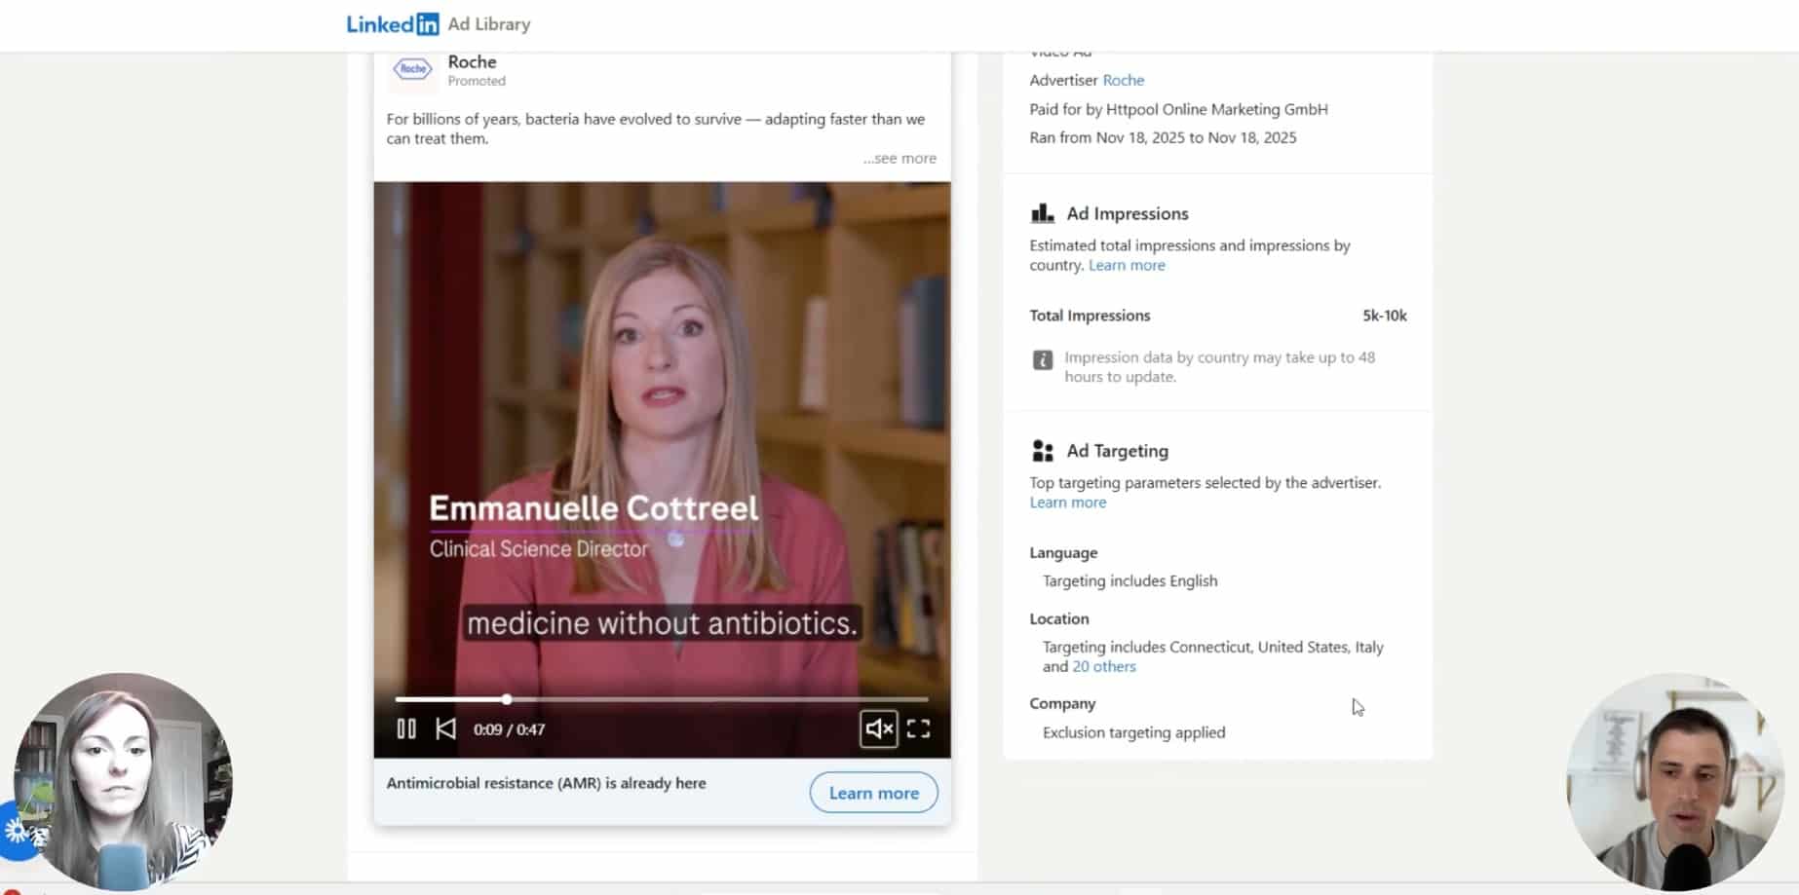Click the LinkedIn logo
This screenshot has height=895, width=1799.
point(393,24)
